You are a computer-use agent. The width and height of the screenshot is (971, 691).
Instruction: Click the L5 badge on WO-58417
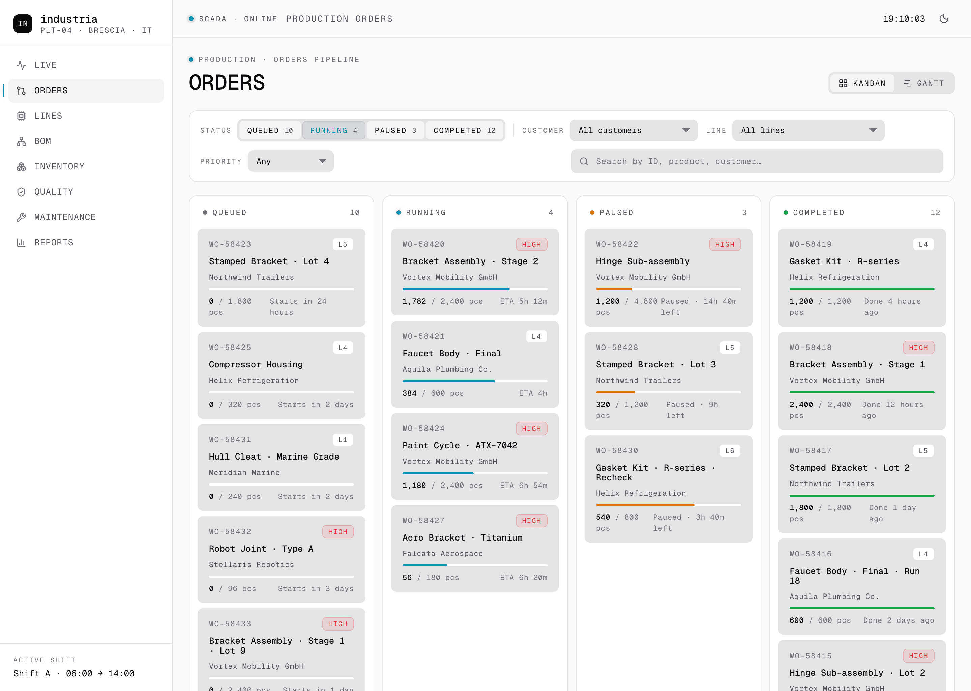click(923, 450)
